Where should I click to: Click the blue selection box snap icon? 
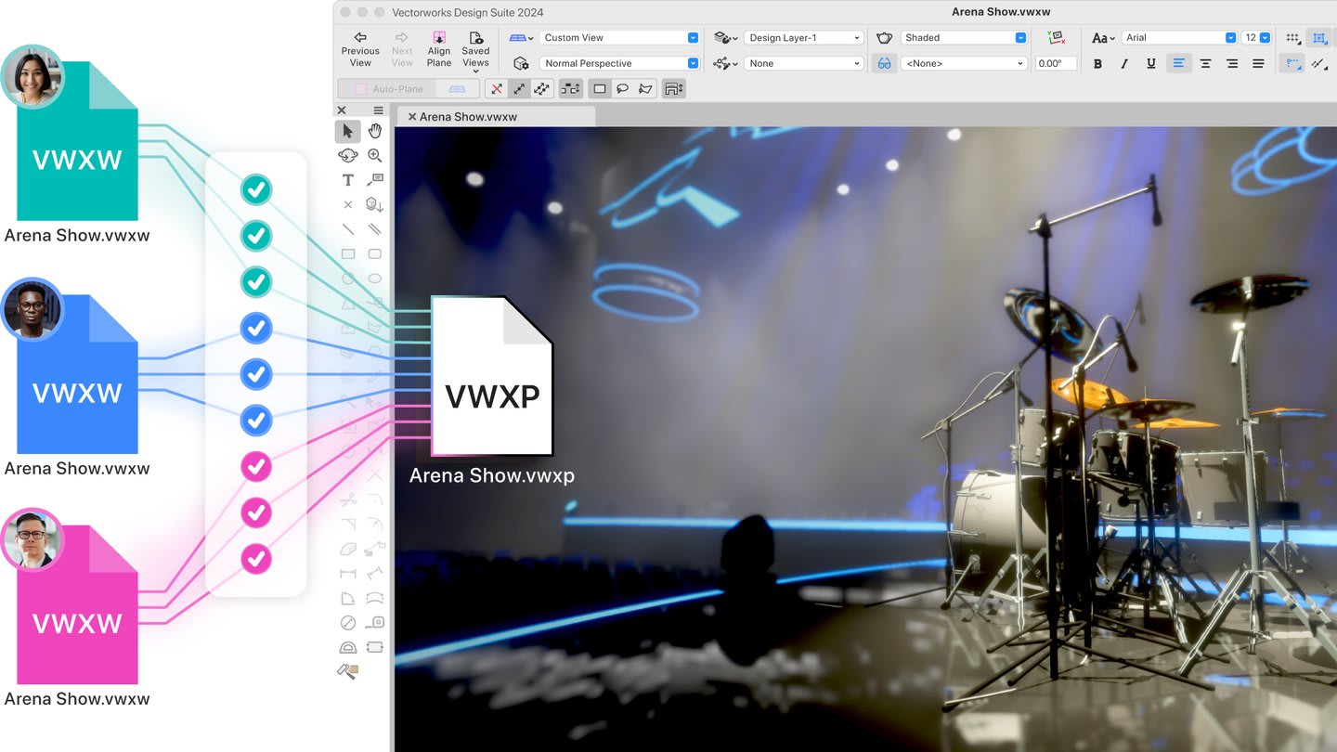1318,38
